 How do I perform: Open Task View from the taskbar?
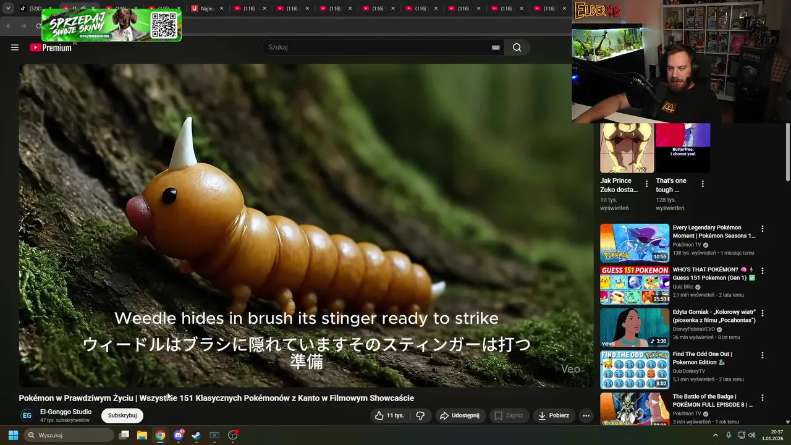coord(124,435)
